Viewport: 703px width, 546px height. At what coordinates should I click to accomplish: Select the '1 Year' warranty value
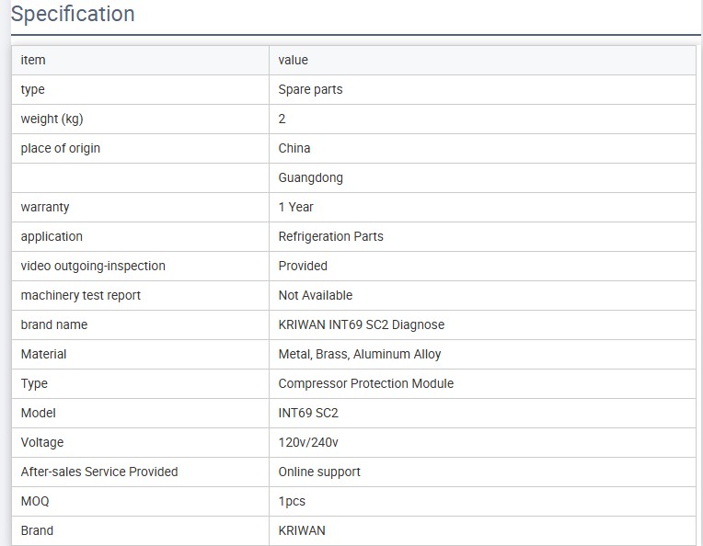point(296,207)
